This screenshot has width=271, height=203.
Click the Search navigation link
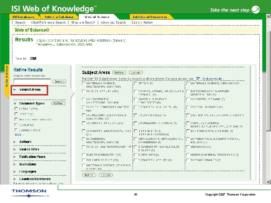tap(20, 23)
